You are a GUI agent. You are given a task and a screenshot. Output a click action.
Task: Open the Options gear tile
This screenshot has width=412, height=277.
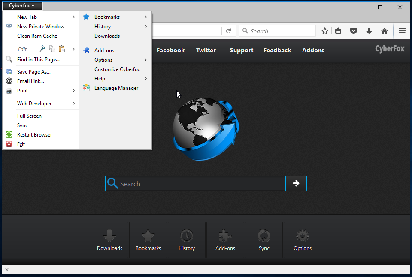point(303,240)
